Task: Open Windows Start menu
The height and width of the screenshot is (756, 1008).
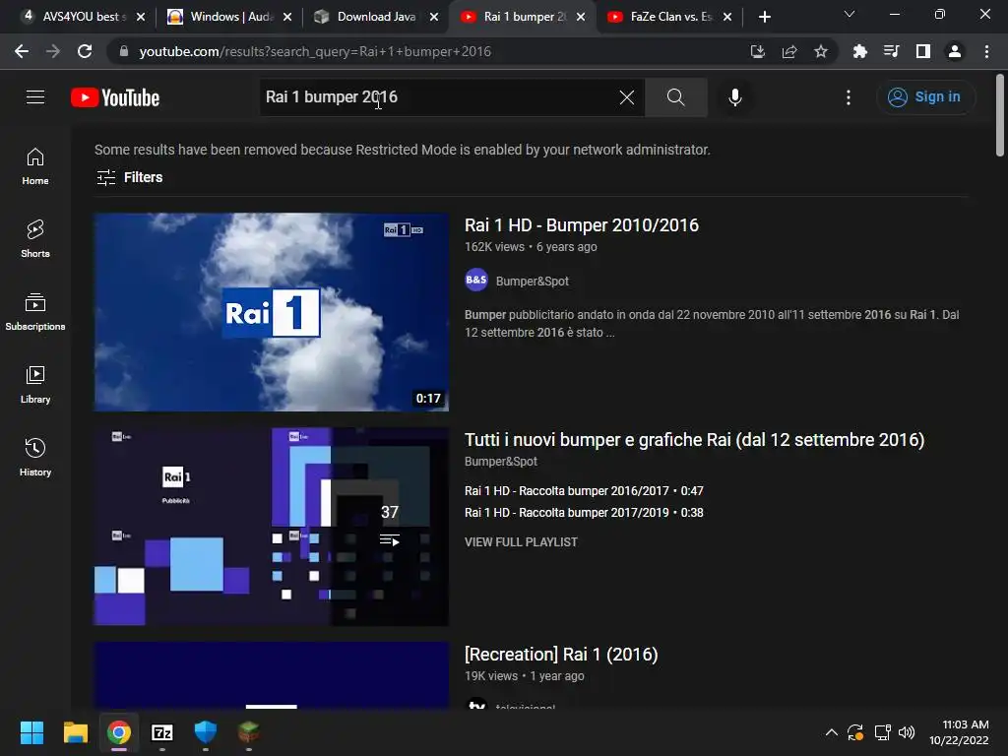Action: point(31,732)
